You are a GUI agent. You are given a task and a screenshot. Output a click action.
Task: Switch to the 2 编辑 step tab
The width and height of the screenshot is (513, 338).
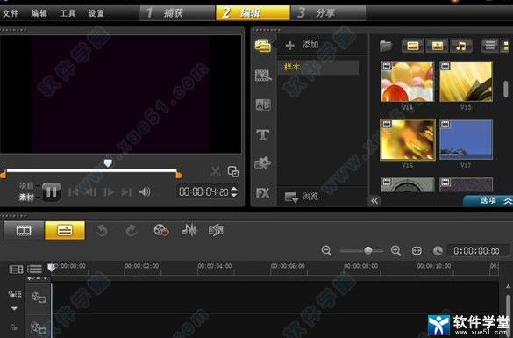point(253,13)
